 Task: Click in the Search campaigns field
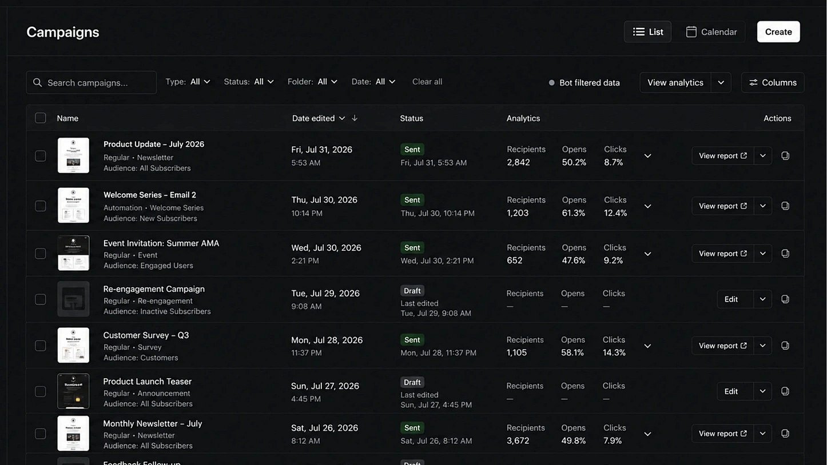pyautogui.click(x=91, y=82)
